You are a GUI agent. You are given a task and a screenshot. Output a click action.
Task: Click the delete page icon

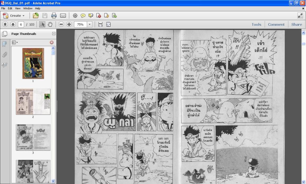click(x=99, y=16)
